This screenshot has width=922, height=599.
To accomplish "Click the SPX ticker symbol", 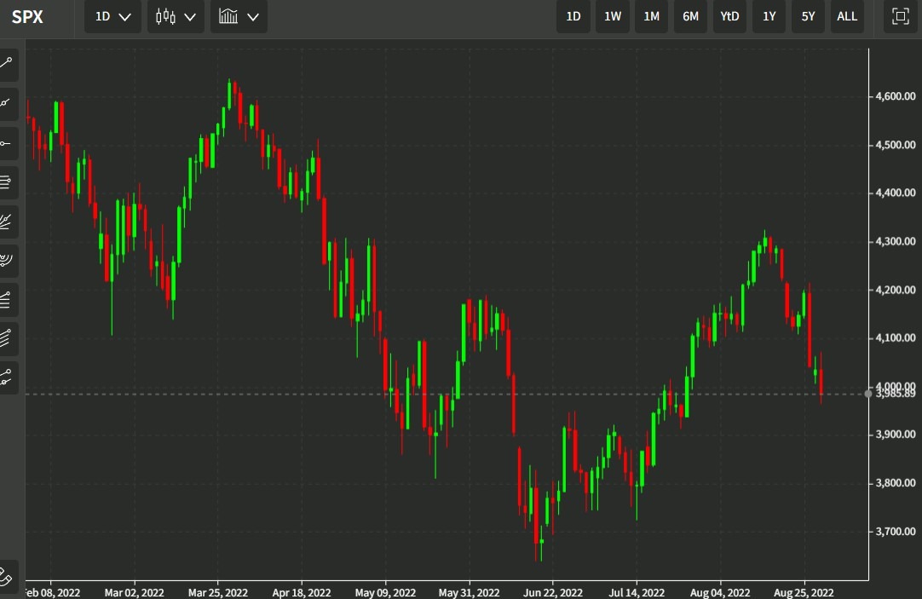I will [27, 17].
